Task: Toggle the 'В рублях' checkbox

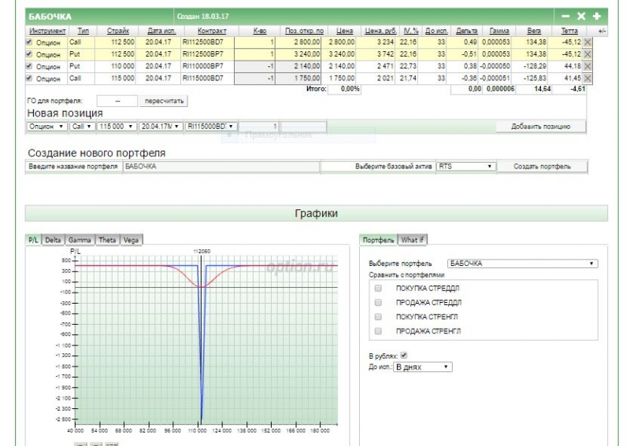Action: pos(404,355)
